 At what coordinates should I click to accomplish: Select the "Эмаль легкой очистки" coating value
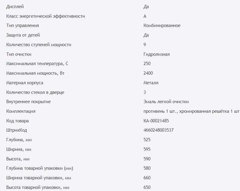click(166, 102)
